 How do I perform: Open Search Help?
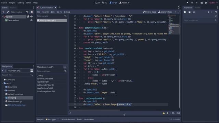click(x=165, y=12)
